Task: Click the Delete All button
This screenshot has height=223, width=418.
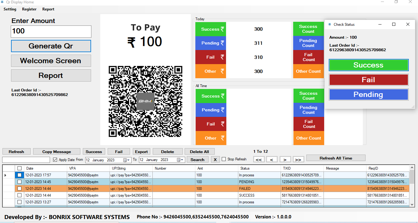Action: 199,152
